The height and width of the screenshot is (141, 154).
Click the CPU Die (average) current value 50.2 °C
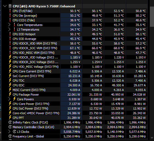(75, 16)
